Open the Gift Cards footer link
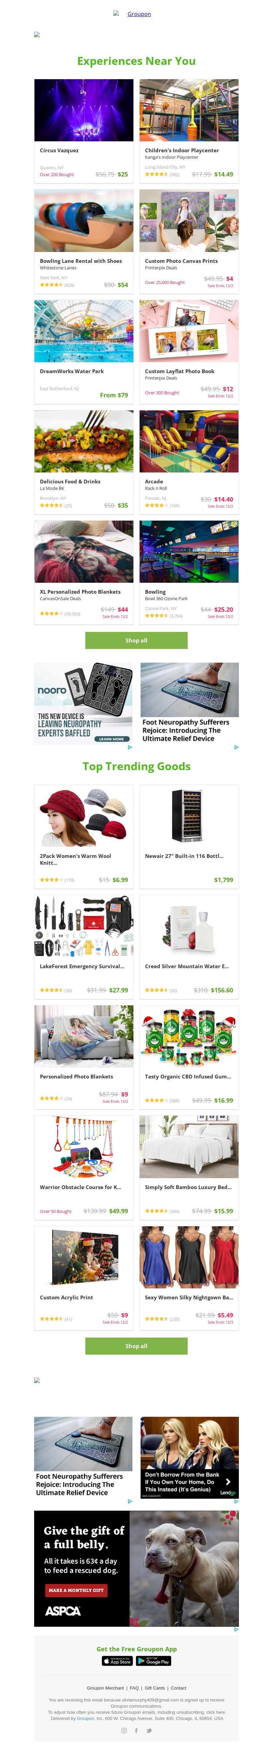This screenshot has height=1751, width=273. [155, 1688]
